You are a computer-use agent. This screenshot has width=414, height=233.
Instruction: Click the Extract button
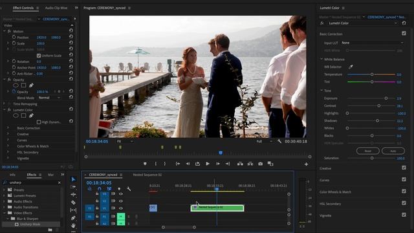click(250, 164)
